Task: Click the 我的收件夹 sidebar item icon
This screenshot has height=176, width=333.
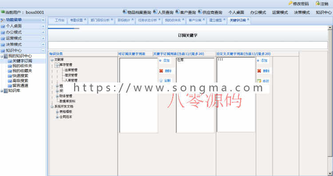Action: [10, 66]
